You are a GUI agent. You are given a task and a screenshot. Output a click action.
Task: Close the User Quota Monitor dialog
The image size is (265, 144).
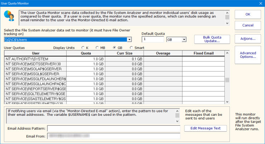260,3
